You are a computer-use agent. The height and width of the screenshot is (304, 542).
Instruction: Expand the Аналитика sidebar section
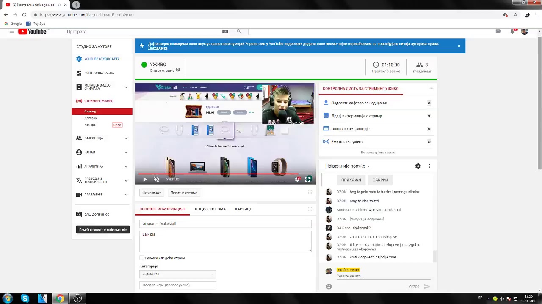(x=126, y=166)
